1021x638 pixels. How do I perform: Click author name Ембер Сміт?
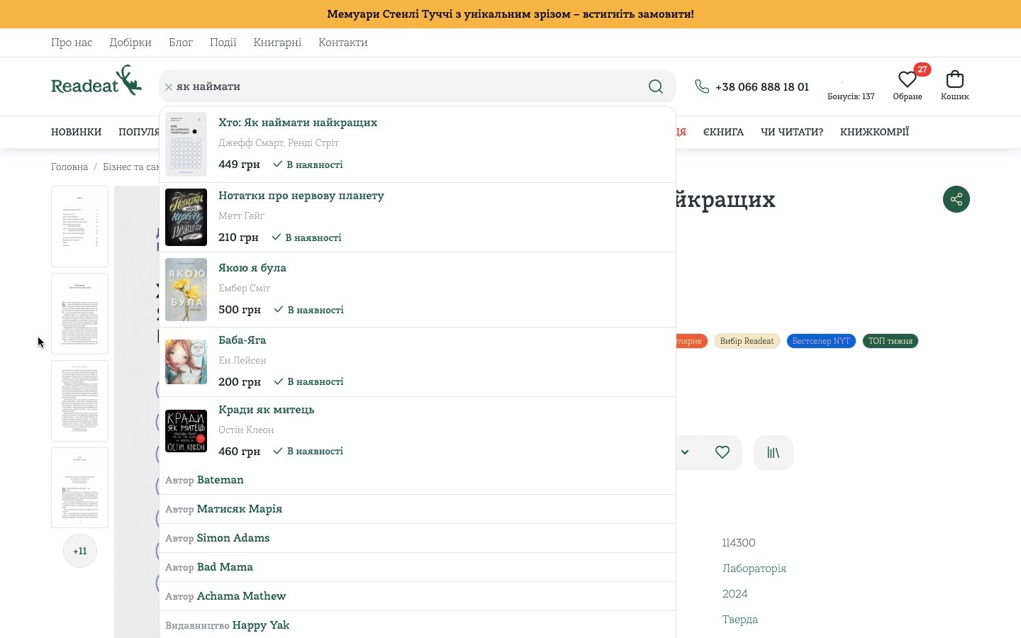244,289
